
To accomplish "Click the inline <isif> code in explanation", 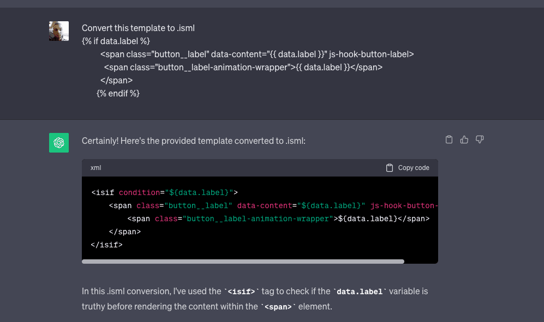I will point(241,291).
